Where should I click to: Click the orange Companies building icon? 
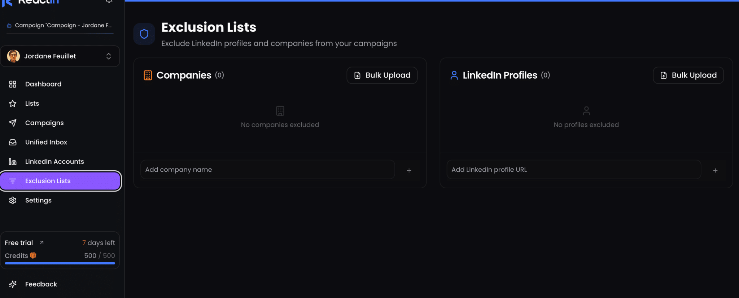pos(148,75)
